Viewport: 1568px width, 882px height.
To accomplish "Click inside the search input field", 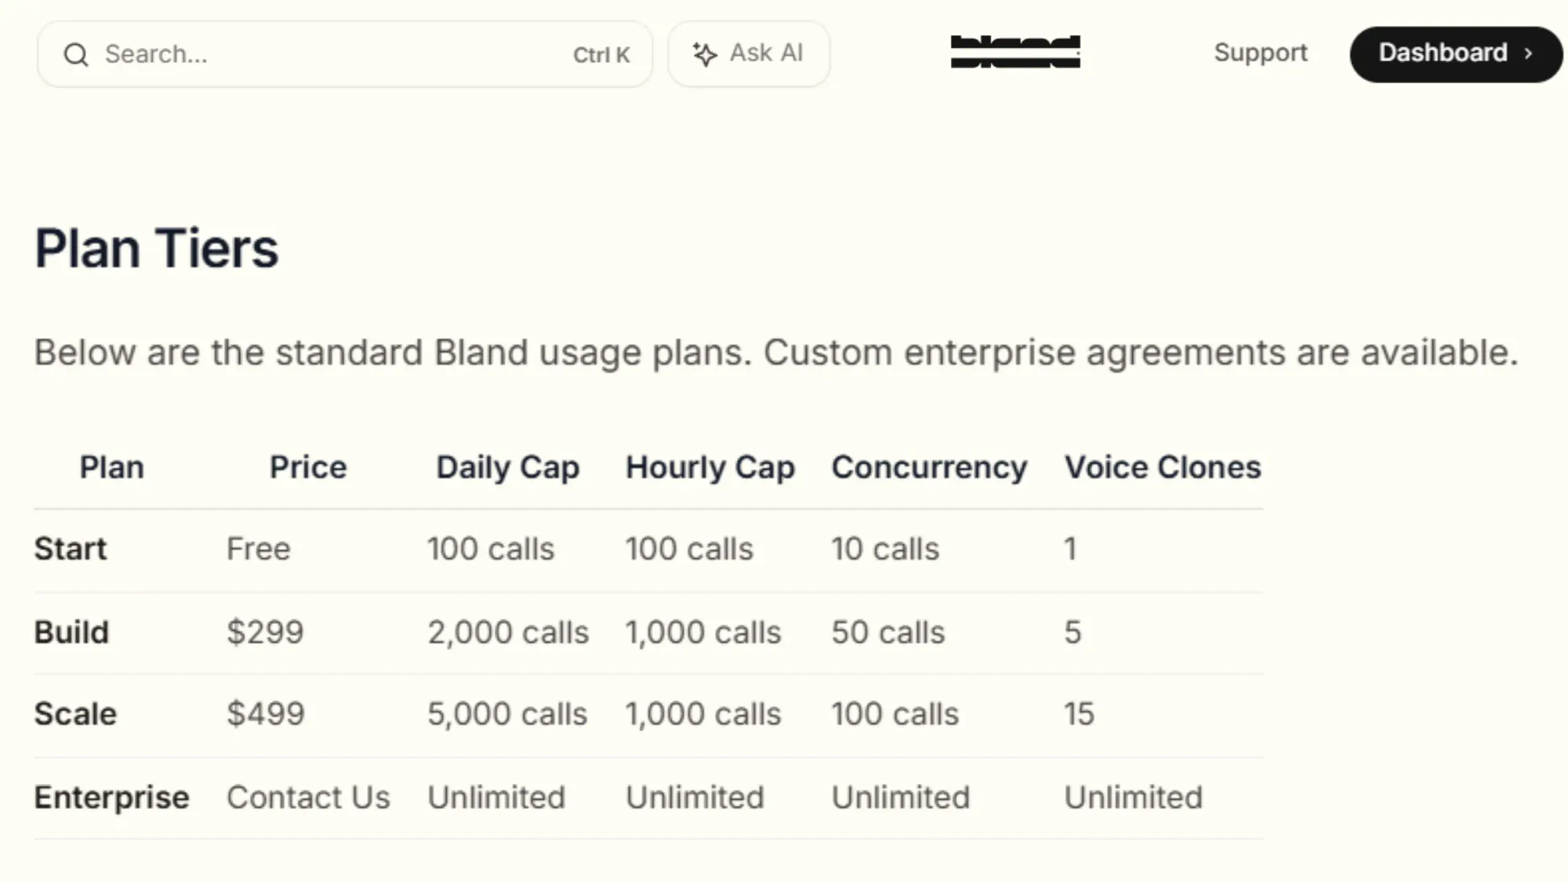I will click(x=314, y=54).
